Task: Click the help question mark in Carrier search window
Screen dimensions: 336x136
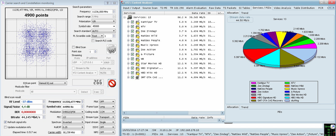Action: click(x=107, y=3)
